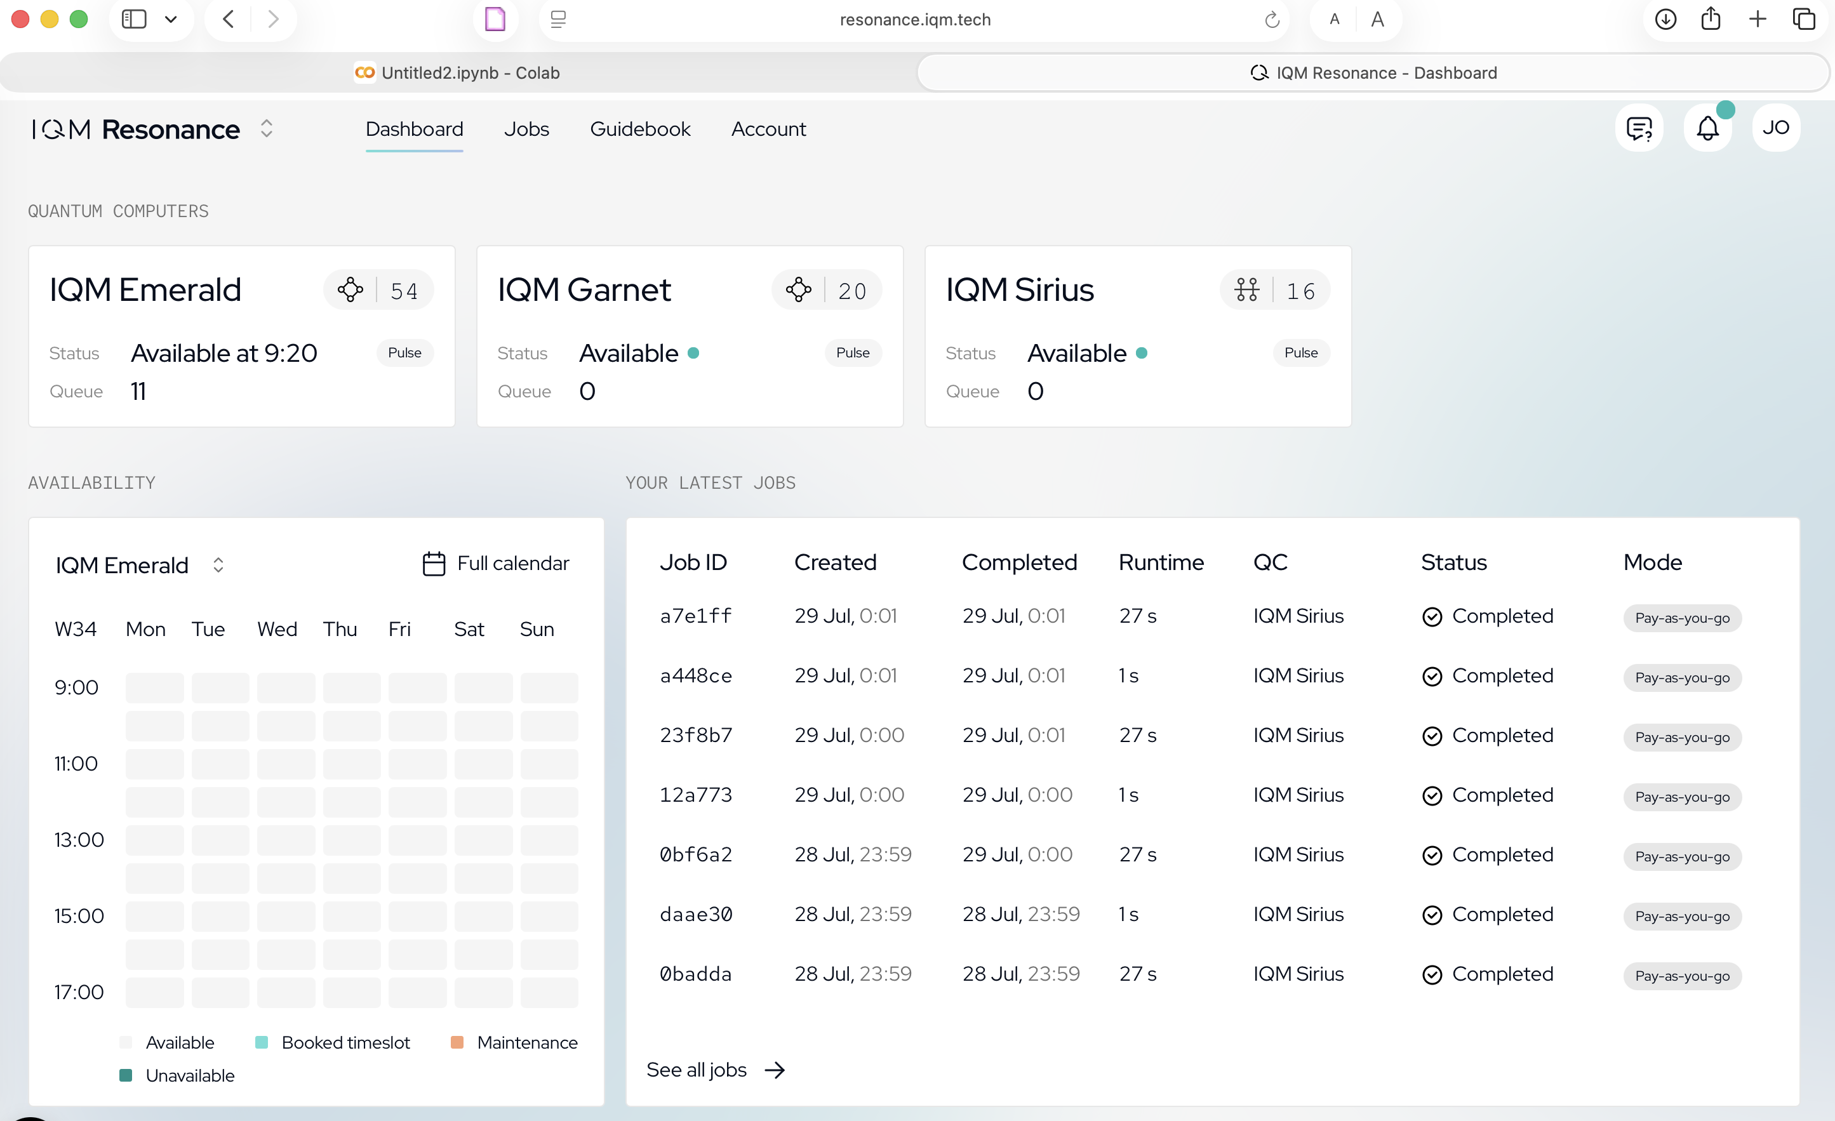Open the Safari downloads list
The width and height of the screenshot is (1835, 1121).
click(x=1665, y=19)
